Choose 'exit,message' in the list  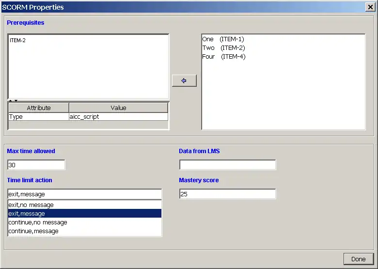pyautogui.click(x=84, y=214)
